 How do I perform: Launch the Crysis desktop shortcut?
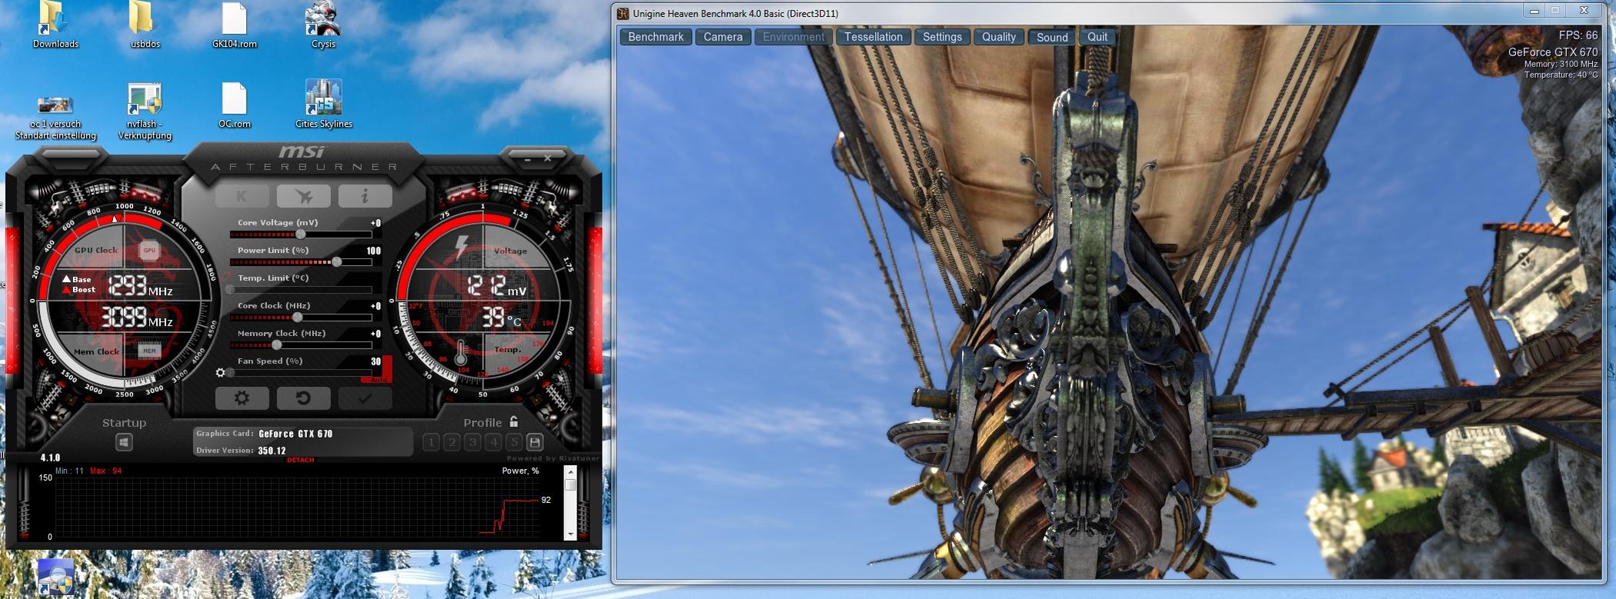pos(323,25)
